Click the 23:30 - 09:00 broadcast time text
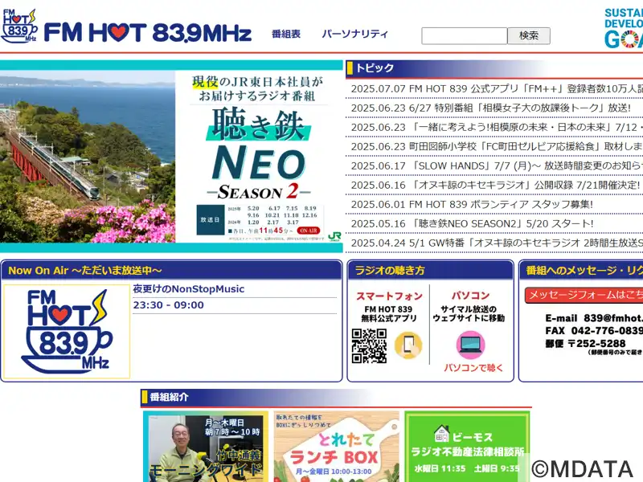The width and height of the screenshot is (643, 482). click(x=169, y=305)
